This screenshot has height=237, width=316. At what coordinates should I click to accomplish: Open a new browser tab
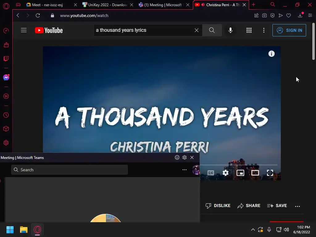click(x=254, y=5)
